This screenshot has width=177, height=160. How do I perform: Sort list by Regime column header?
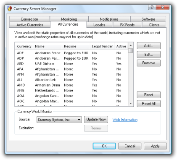pyautogui.click(x=76, y=46)
